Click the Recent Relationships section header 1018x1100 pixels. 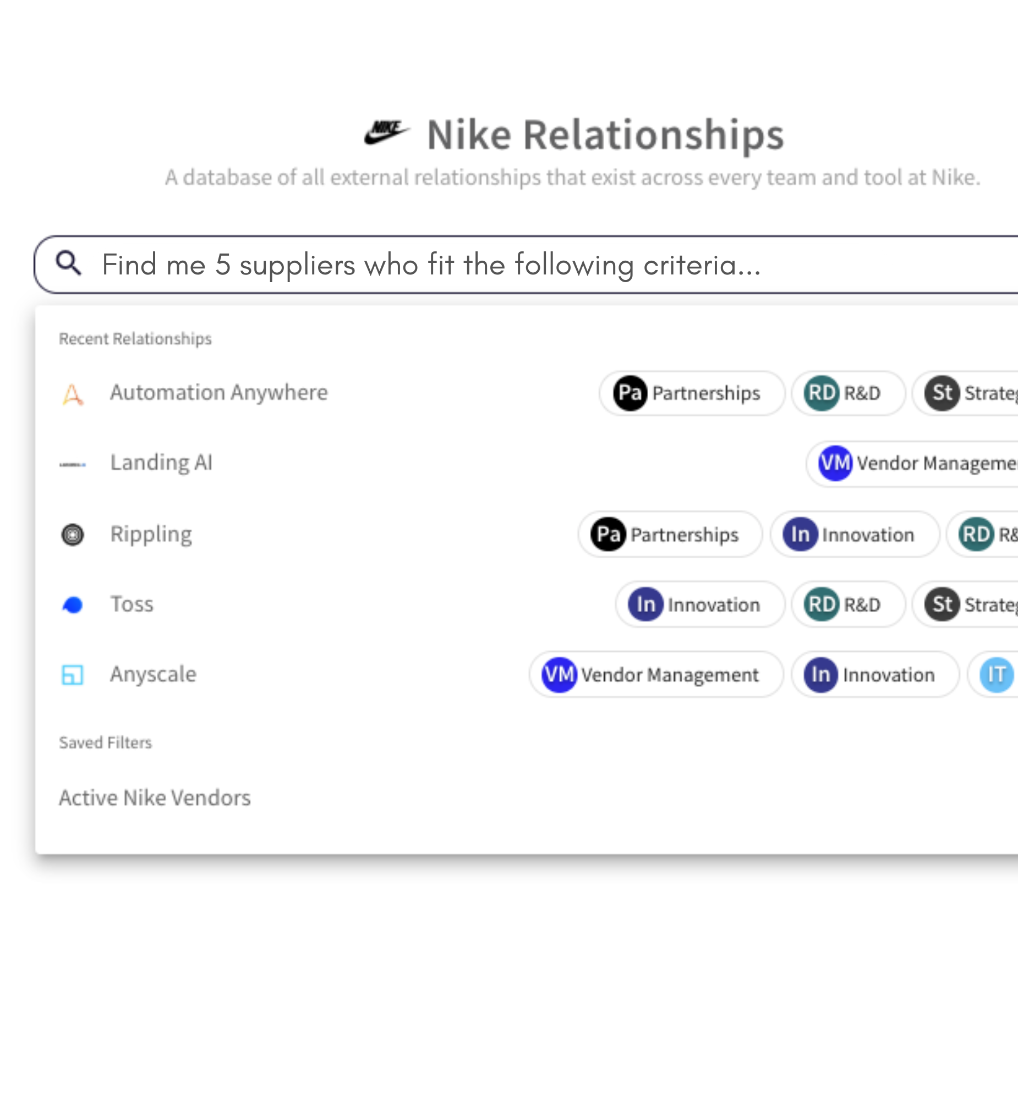coord(135,339)
